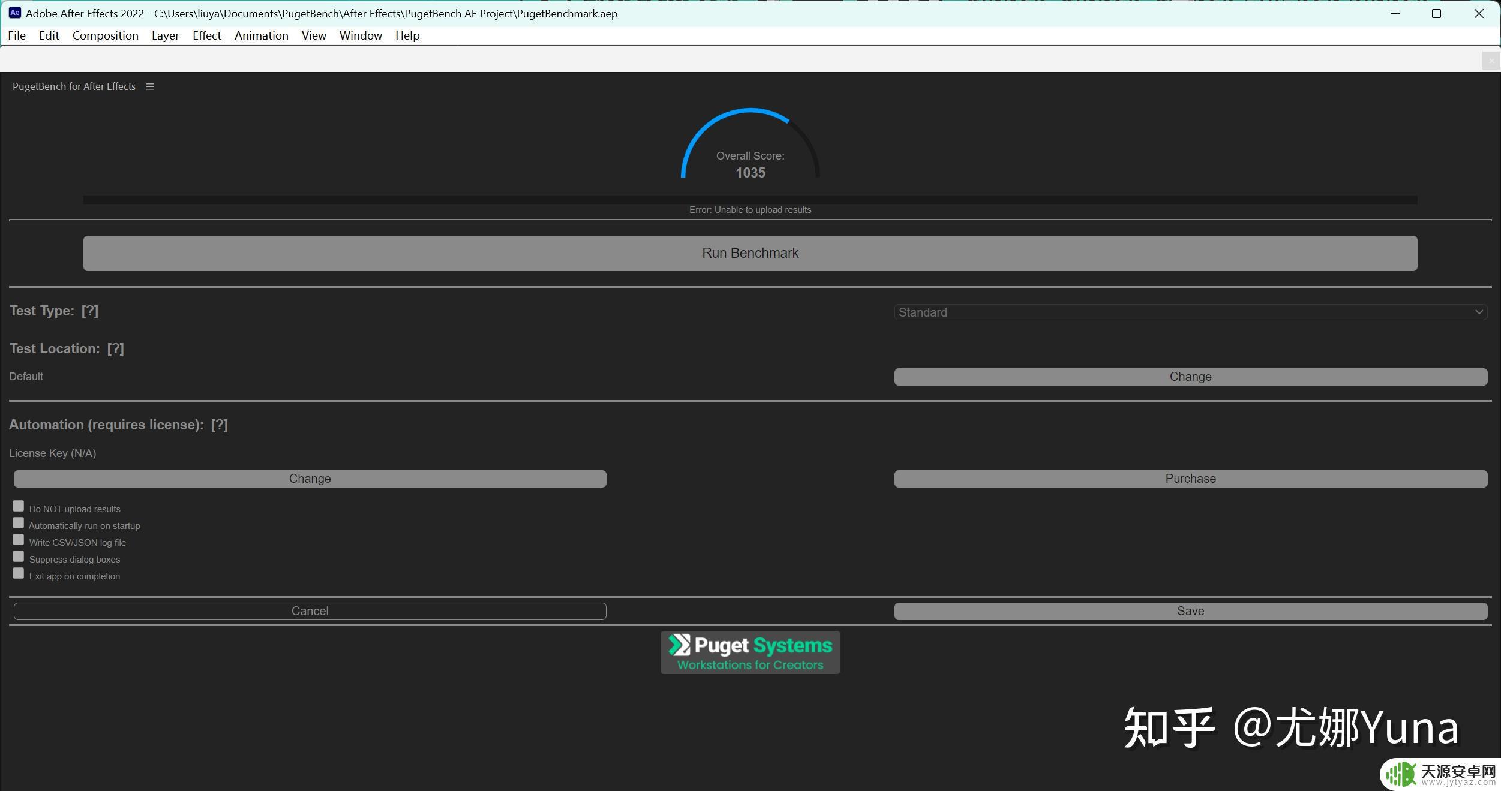
Task: Open the Test Location help [?] link
Action: click(x=115, y=348)
